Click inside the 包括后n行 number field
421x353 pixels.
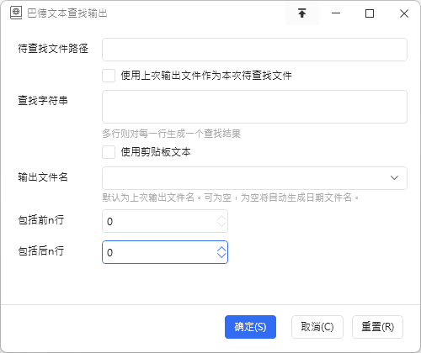click(165, 252)
